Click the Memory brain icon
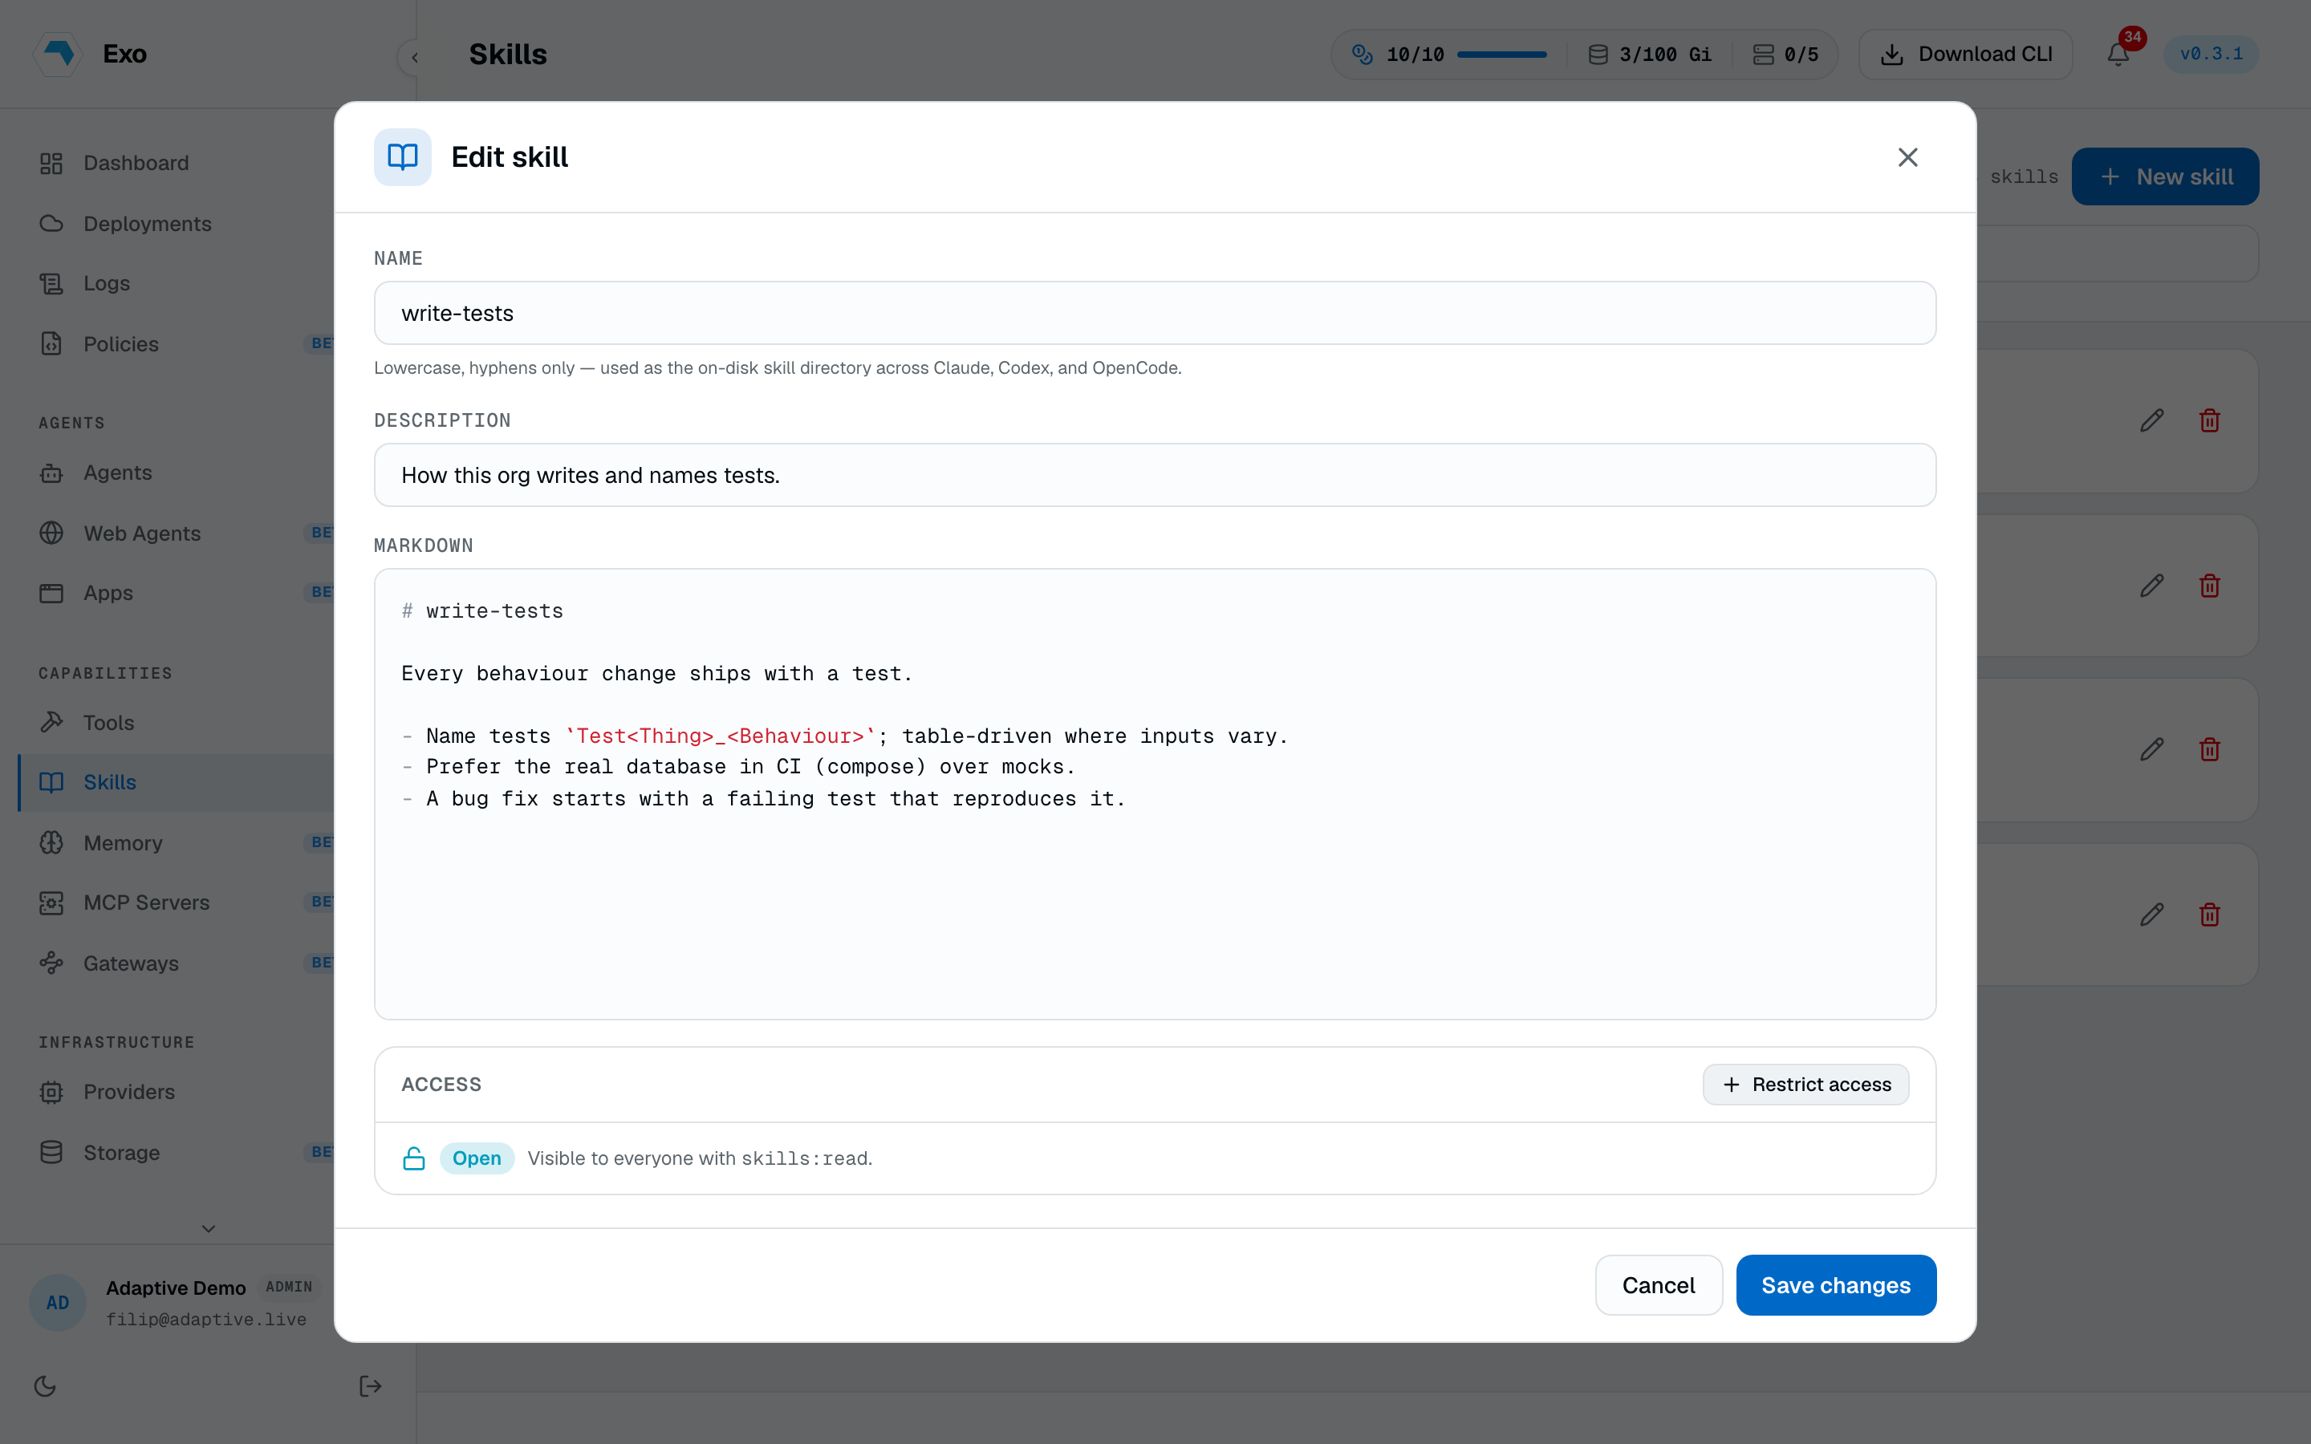The image size is (2311, 1444). pos(51,842)
